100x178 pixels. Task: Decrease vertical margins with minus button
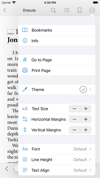coord(74,130)
